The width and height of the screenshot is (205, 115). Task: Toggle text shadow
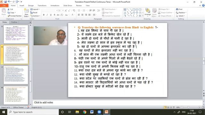click(x=54, y=15)
